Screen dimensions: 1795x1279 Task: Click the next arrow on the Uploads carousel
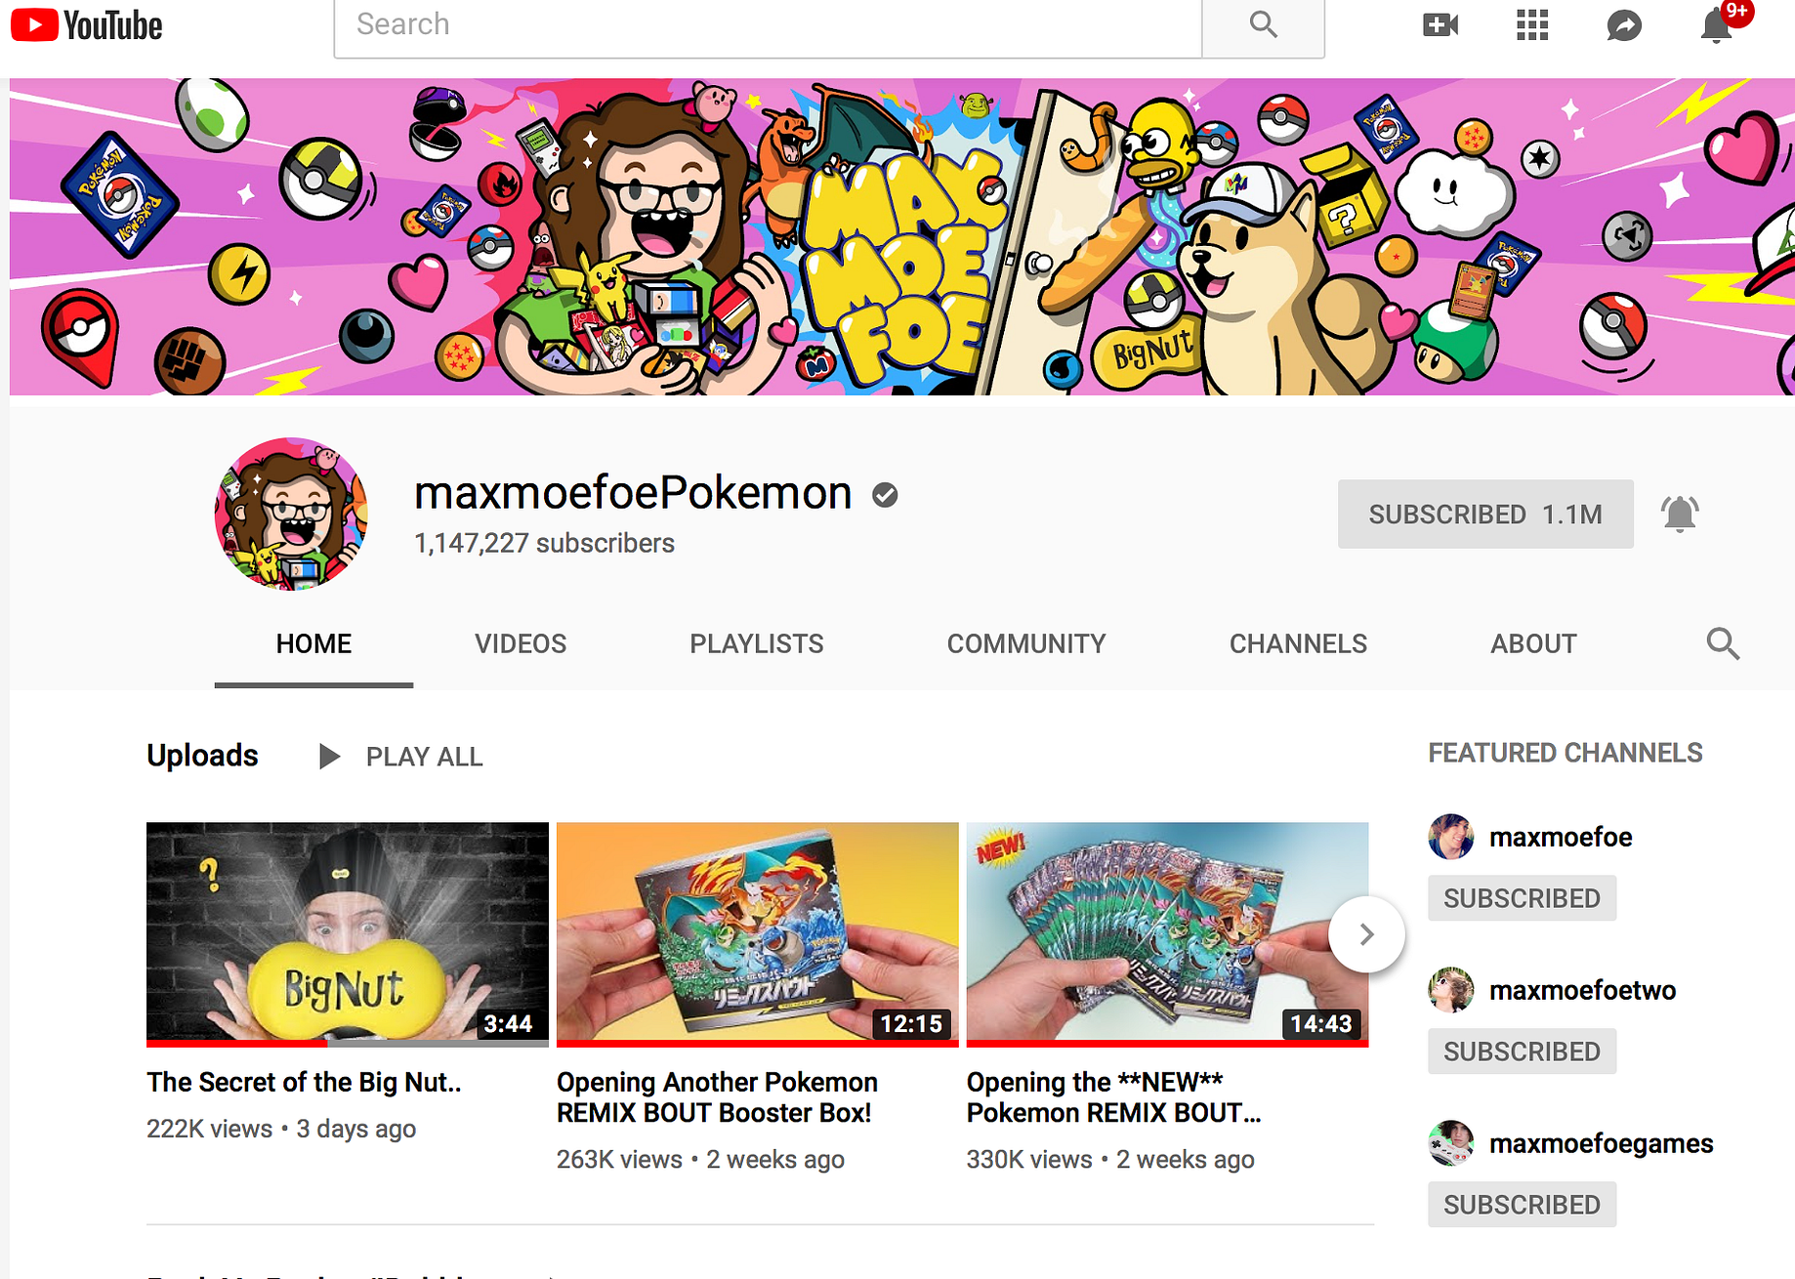click(1366, 934)
